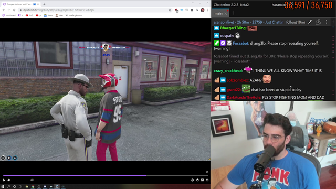The height and width of the screenshot is (189, 336).
Task: Open Chrome from taskbar
Action: pyautogui.click(x=33, y=187)
